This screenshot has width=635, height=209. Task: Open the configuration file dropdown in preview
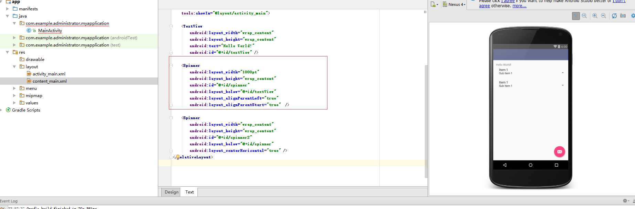434,4
